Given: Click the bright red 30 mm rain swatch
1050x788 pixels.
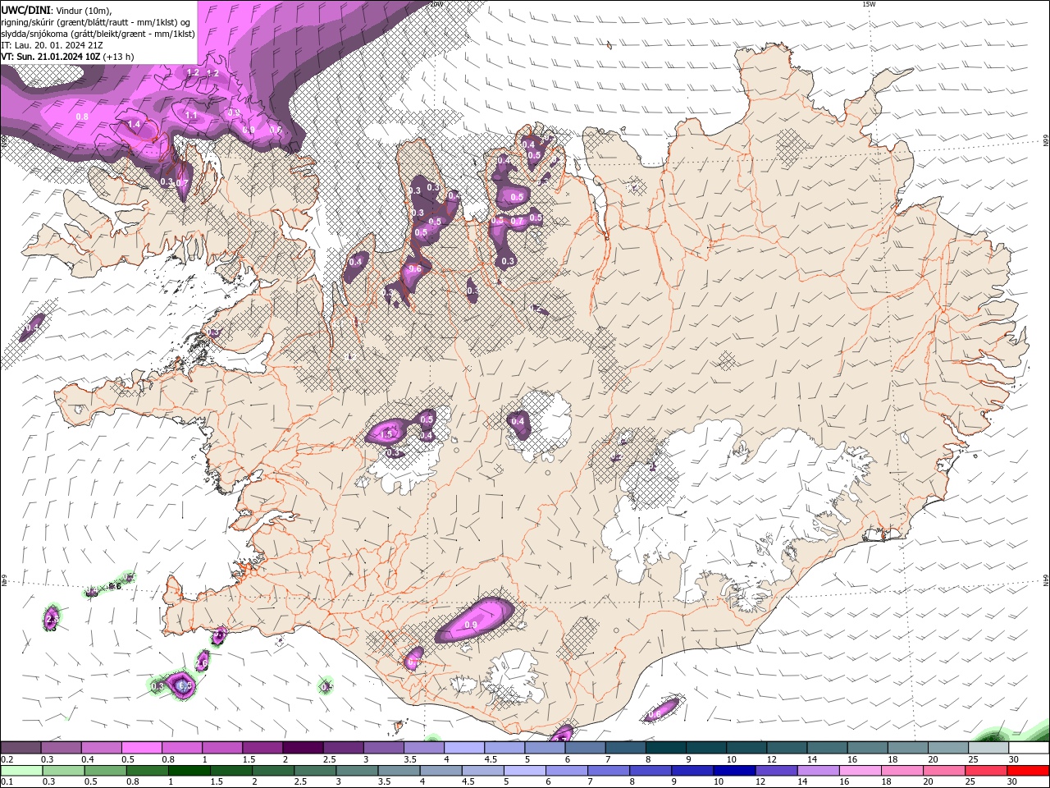Looking at the screenshot, I should (1029, 771).
